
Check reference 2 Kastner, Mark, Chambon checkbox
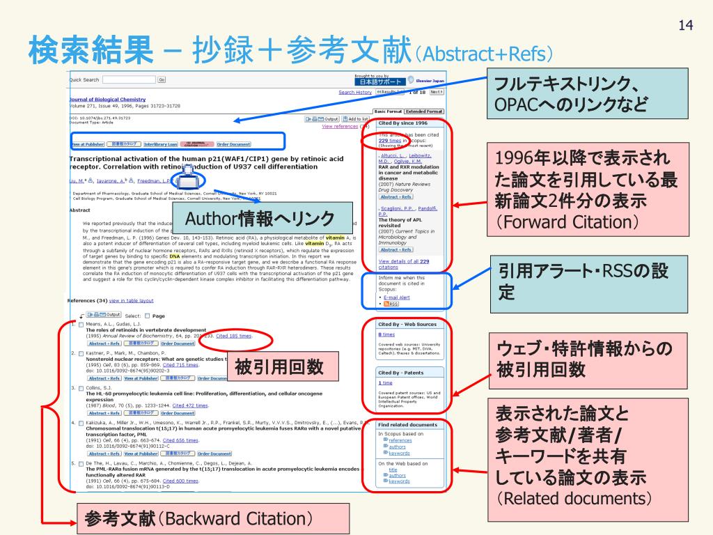pyautogui.click(x=81, y=353)
